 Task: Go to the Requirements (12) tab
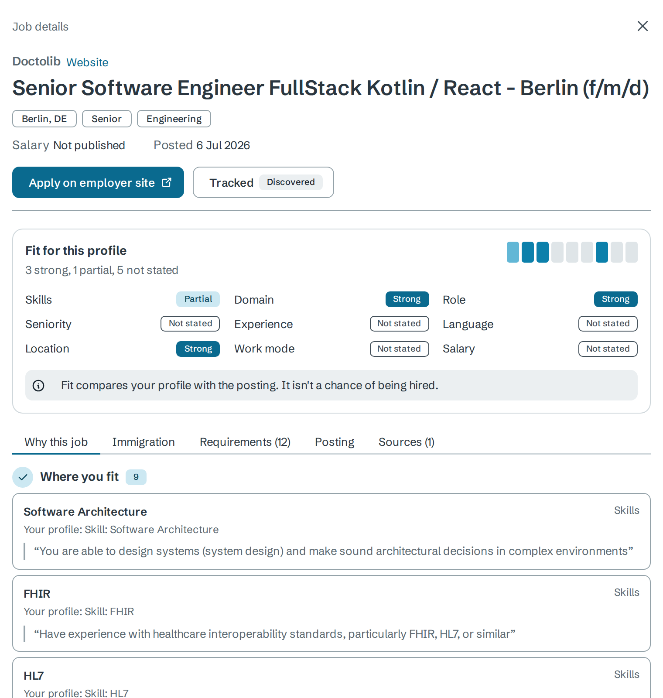[245, 442]
